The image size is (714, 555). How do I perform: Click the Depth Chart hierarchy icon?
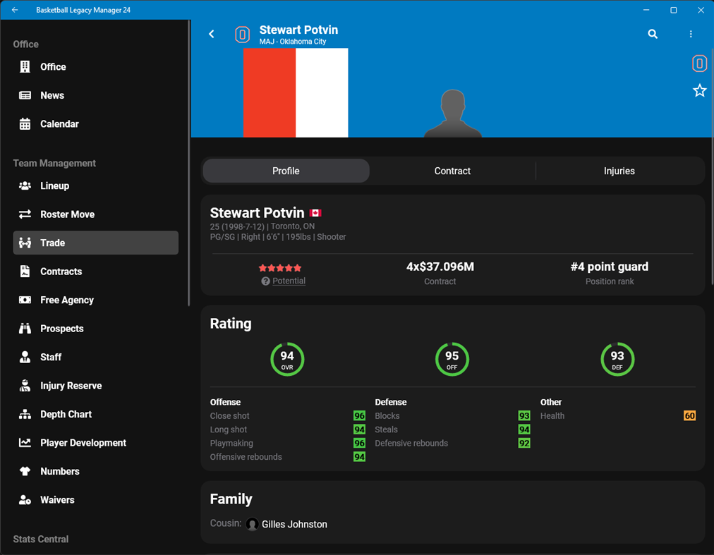(x=25, y=415)
